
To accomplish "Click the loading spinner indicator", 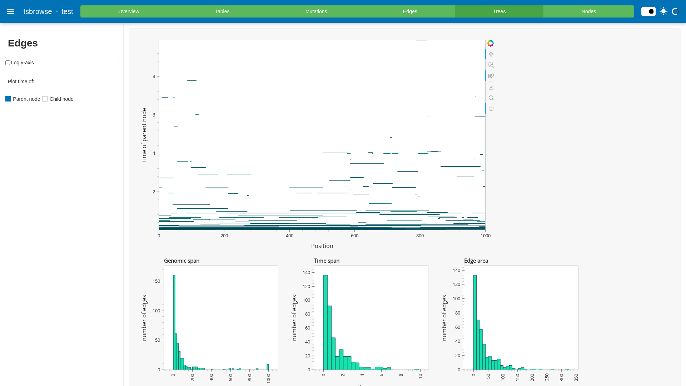I will click(675, 11).
